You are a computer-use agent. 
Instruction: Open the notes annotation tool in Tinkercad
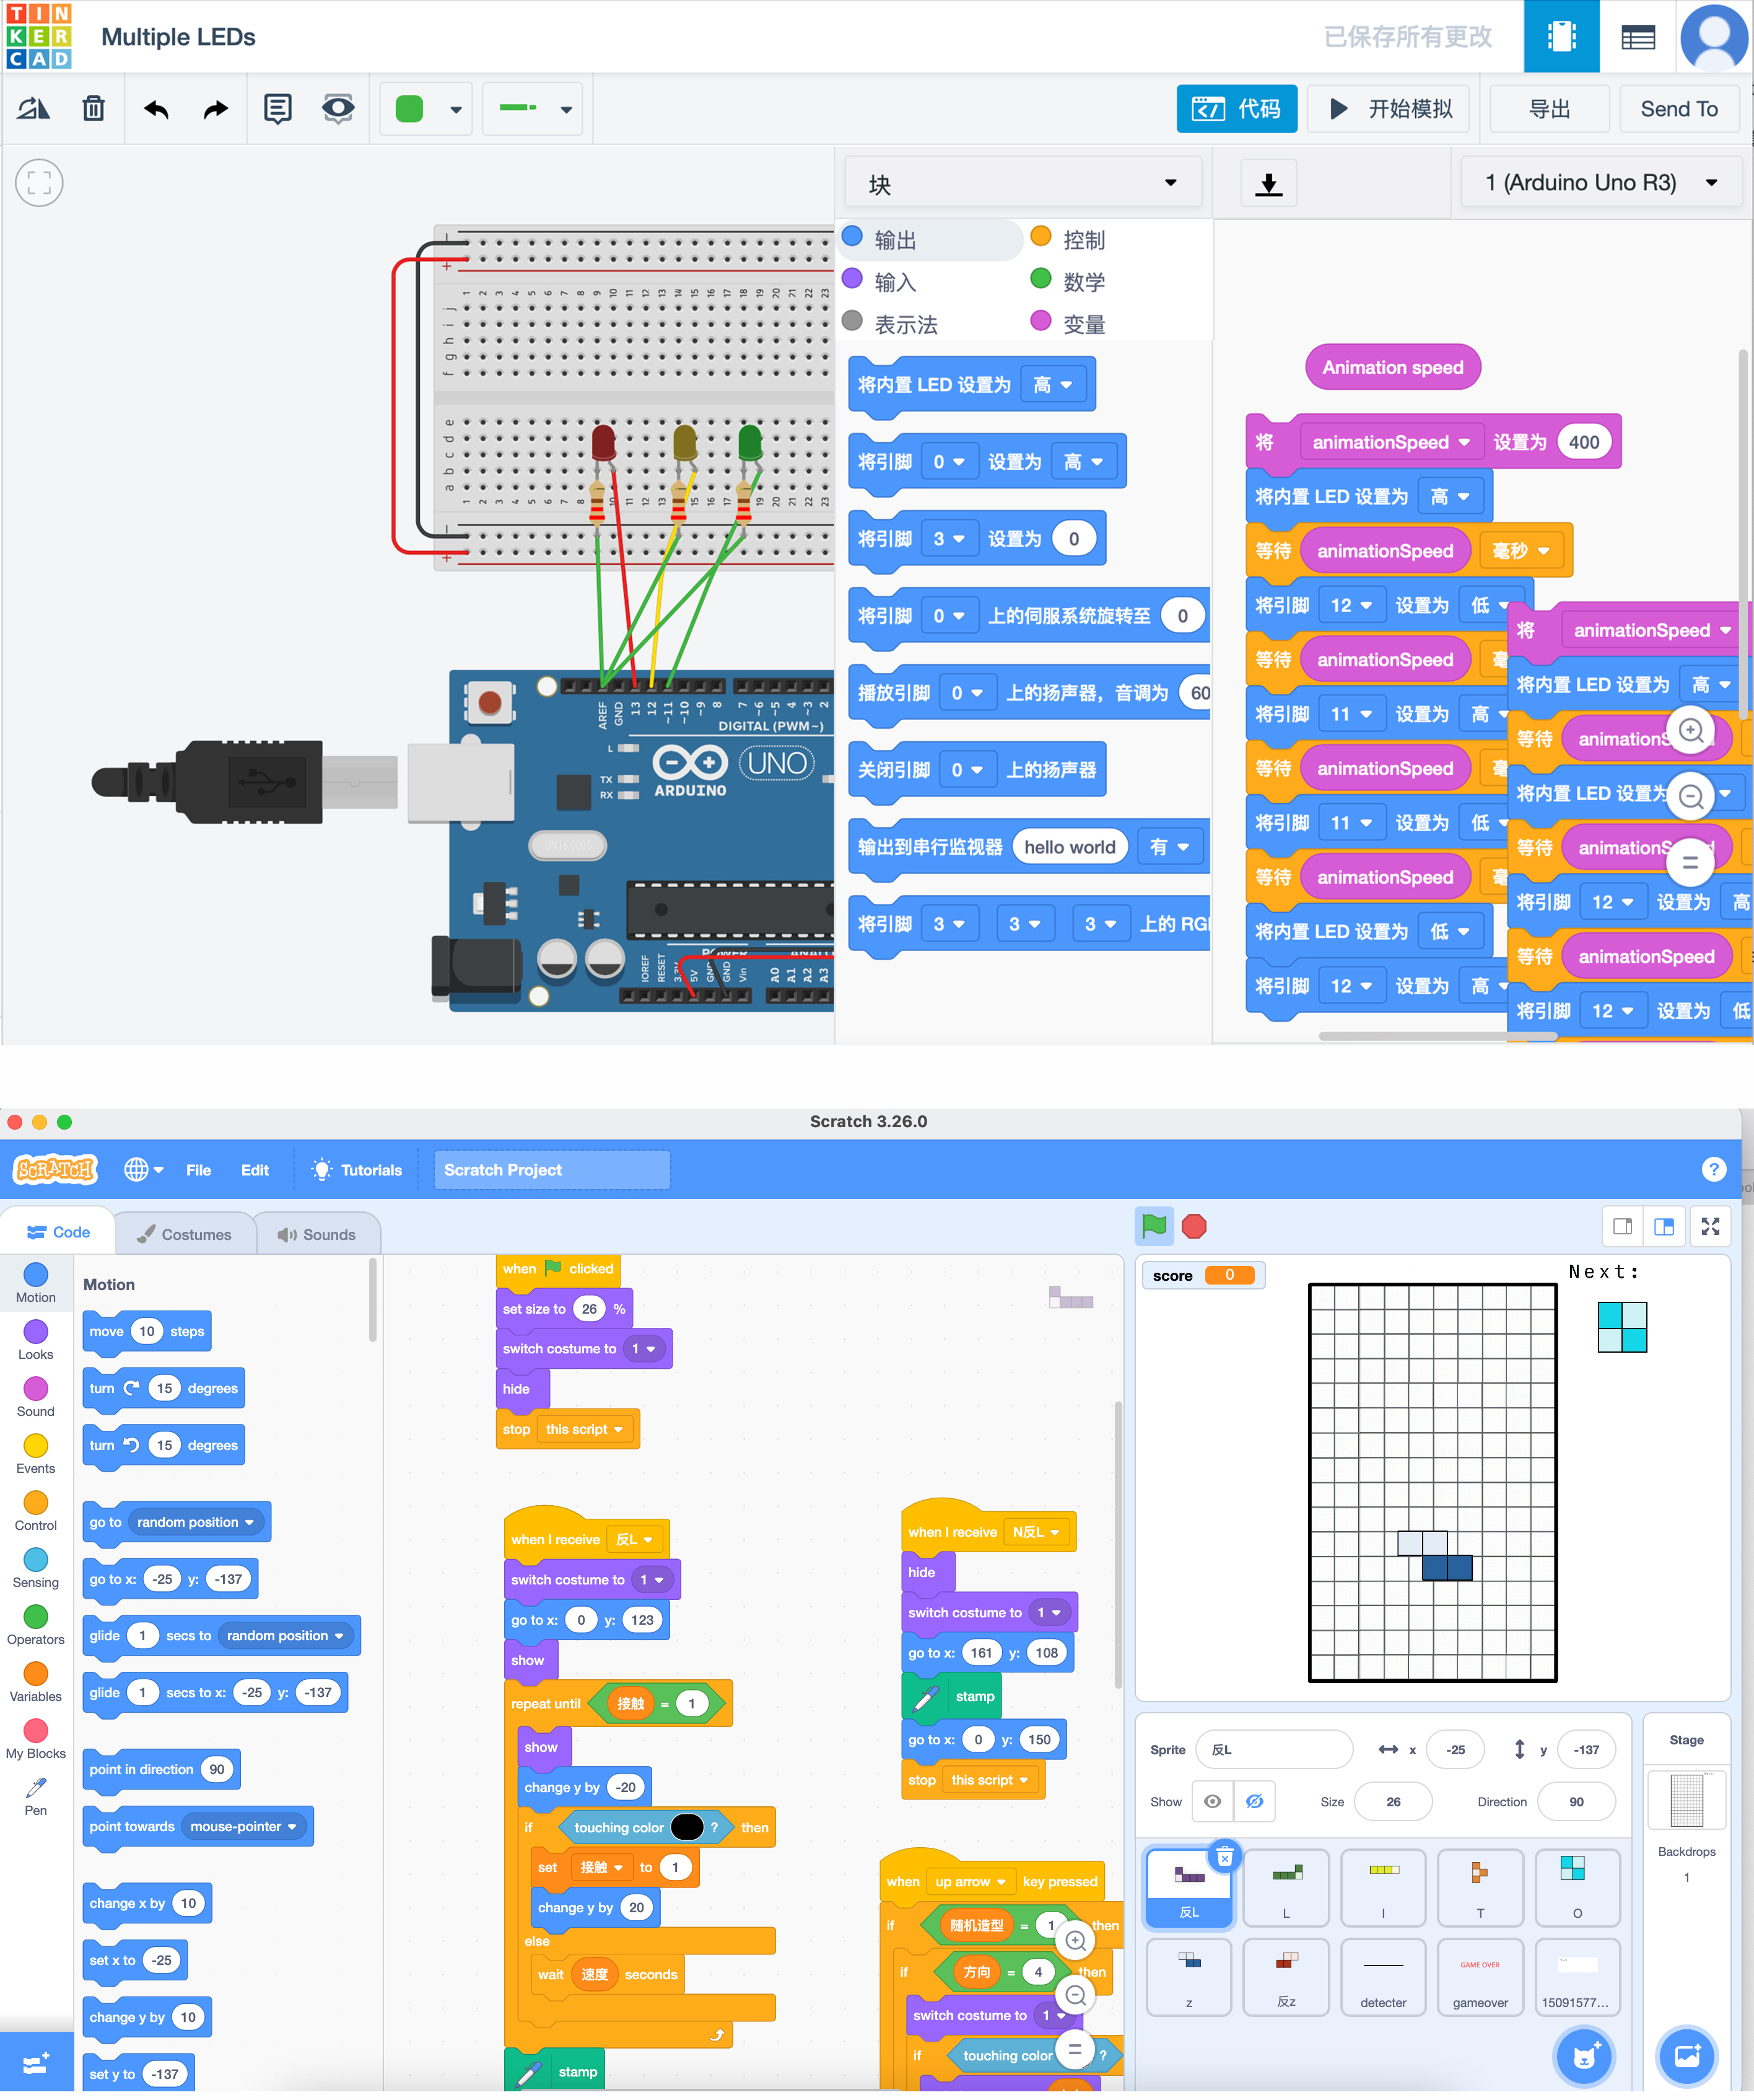click(278, 108)
